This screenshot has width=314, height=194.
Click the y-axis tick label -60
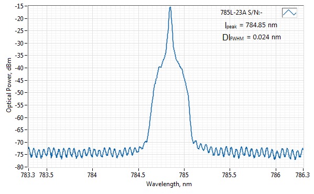point(19,117)
